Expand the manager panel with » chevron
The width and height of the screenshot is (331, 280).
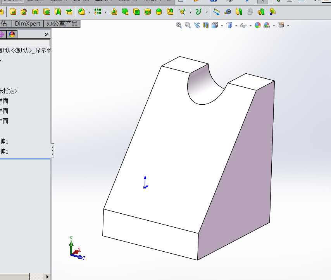pyautogui.click(x=47, y=34)
